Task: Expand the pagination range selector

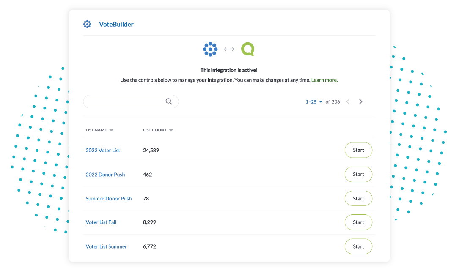Action: pos(313,101)
